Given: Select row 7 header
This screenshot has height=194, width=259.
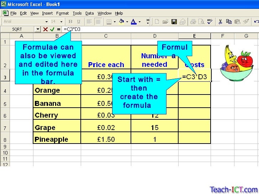Looking at the screenshot, I should [x=5, y=126].
